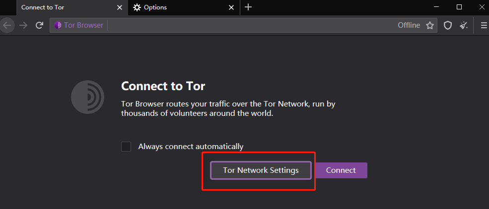This screenshot has height=209, width=489.
Task: Go back with the back arrow
Action: [7, 25]
